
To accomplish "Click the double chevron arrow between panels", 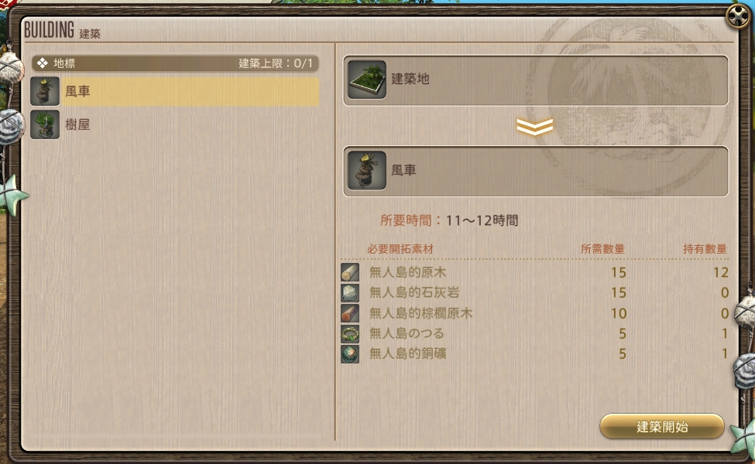I will point(534,127).
